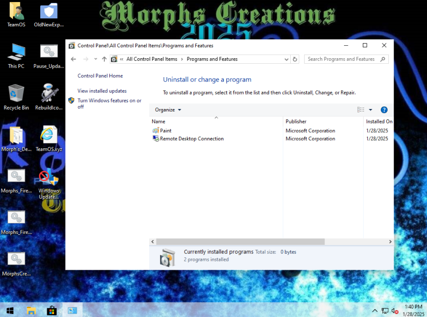The height and width of the screenshot is (317, 427).
Task: Open Programs and Features help button
Action: tap(384, 110)
